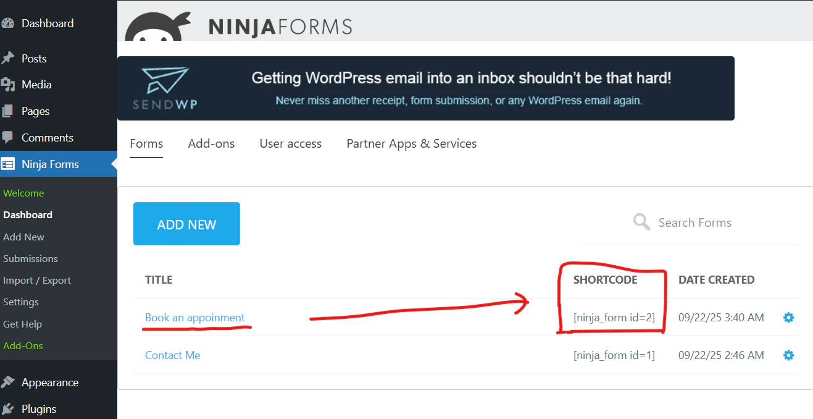Viewport: 813px width, 419px height.
Task: Go to Posts in the sidebar
Action: coord(34,59)
